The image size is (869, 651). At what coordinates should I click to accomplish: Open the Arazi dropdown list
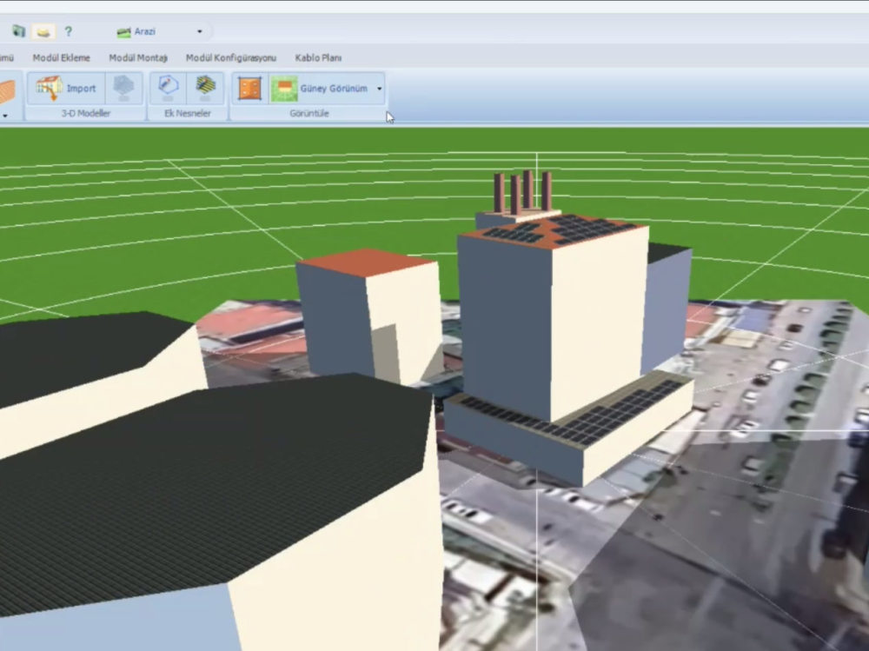pos(199,31)
